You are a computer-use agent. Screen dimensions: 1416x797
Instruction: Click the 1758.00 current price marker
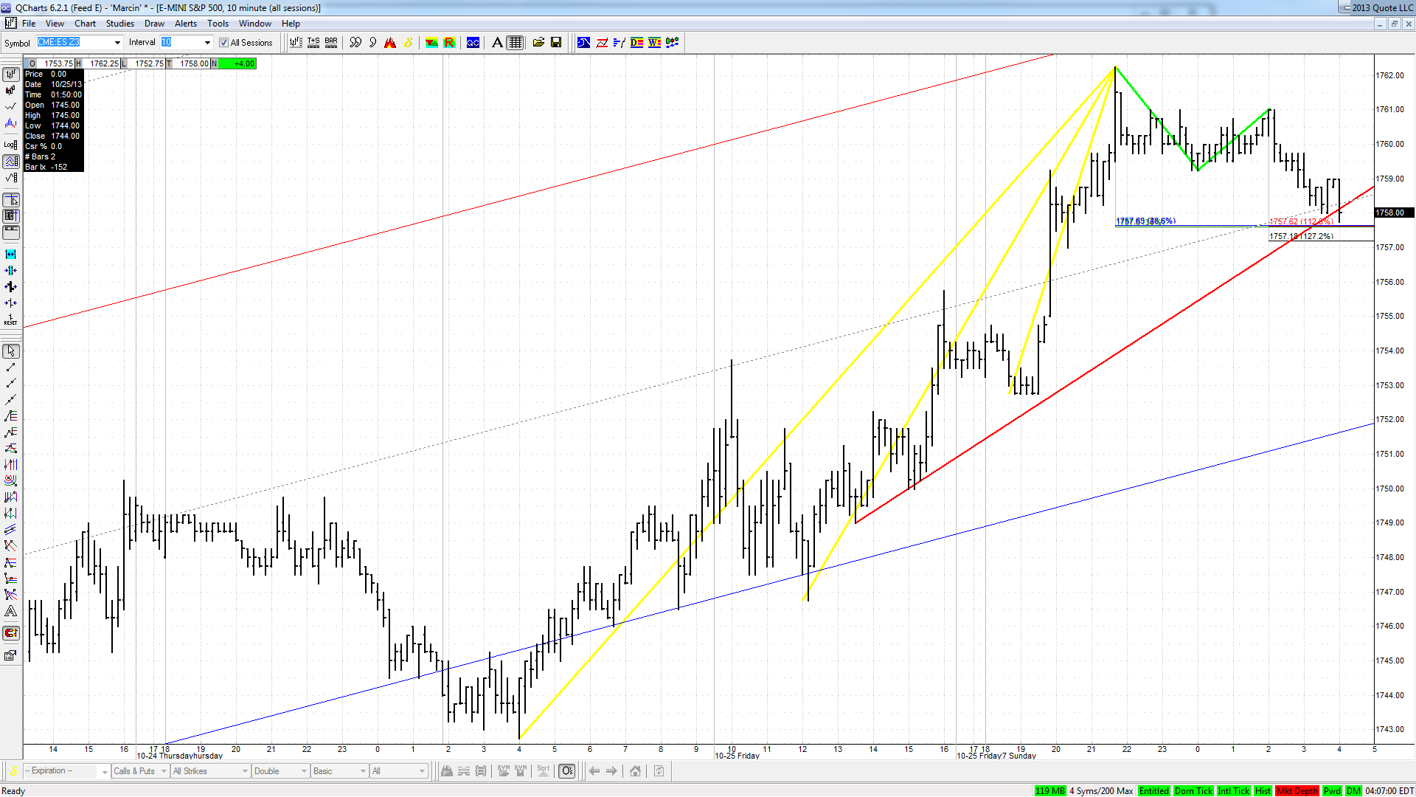[1395, 213]
